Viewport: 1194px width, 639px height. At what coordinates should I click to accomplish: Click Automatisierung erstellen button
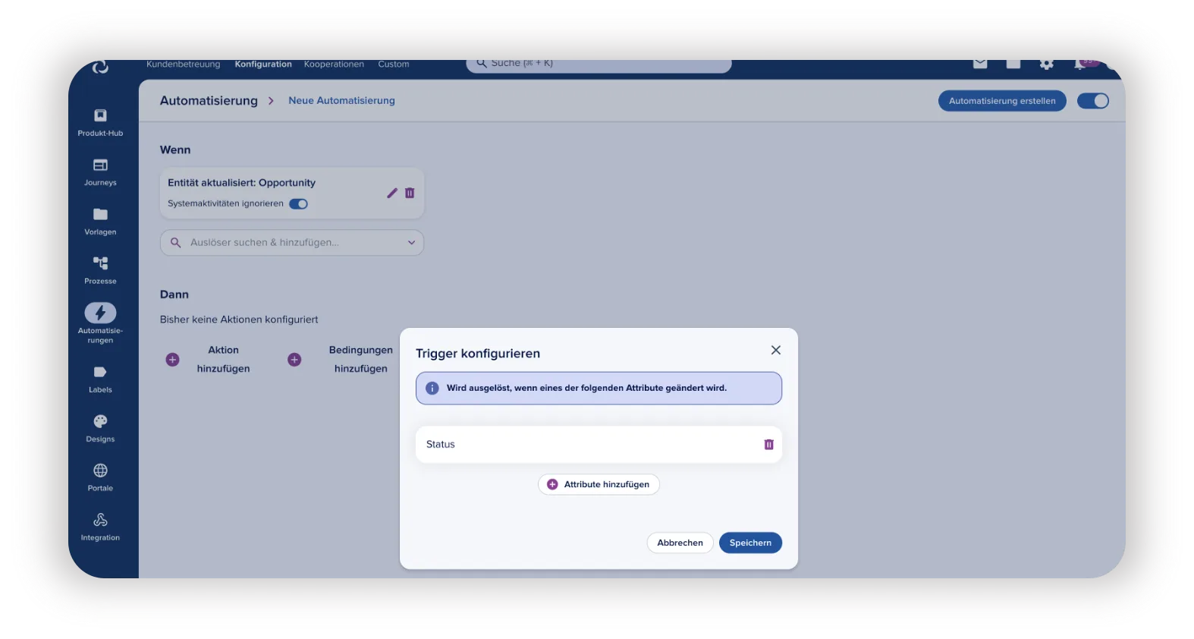[x=1002, y=101]
